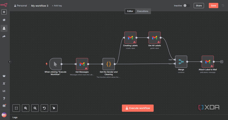The image size is (228, 120).
Task: Save the workflow
Action: point(213,6)
